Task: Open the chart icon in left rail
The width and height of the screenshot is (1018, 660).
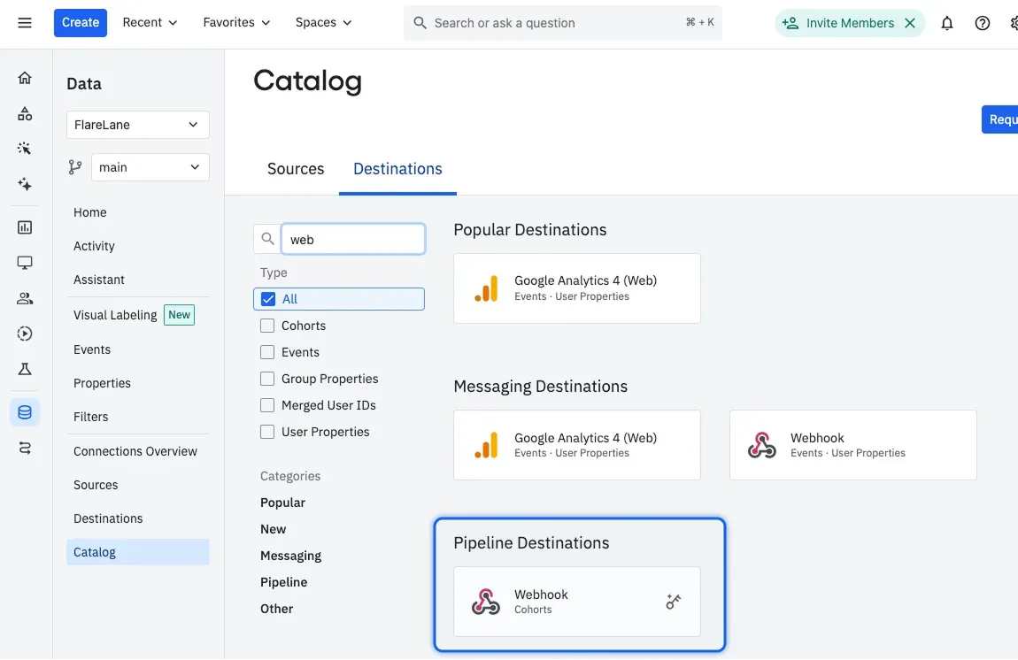Action: (25, 227)
